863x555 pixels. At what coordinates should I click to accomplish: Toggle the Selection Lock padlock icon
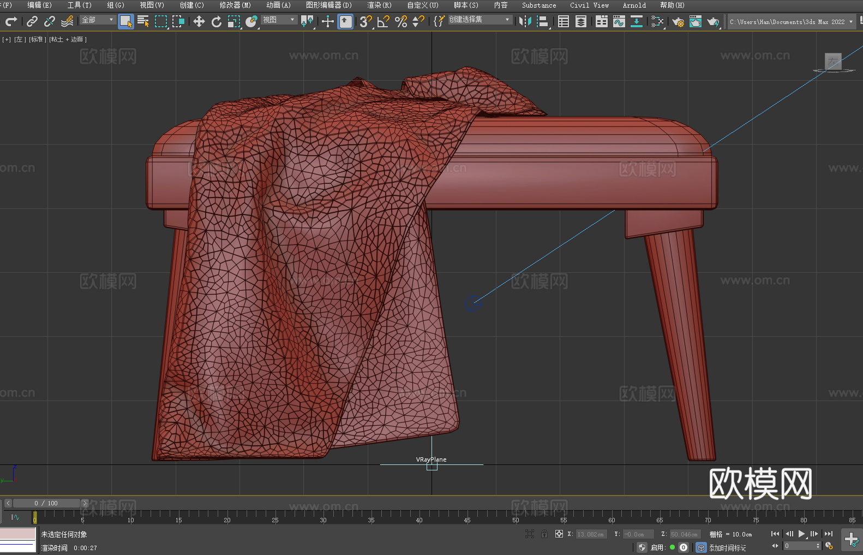point(544,534)
